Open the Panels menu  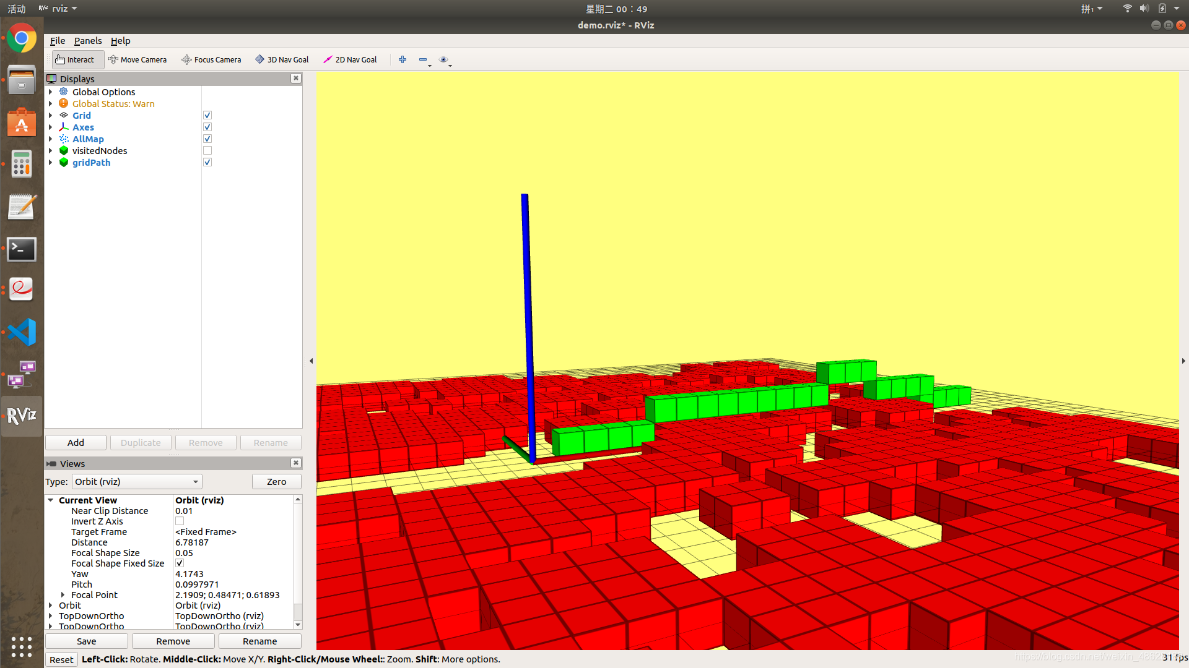[87, 41]
